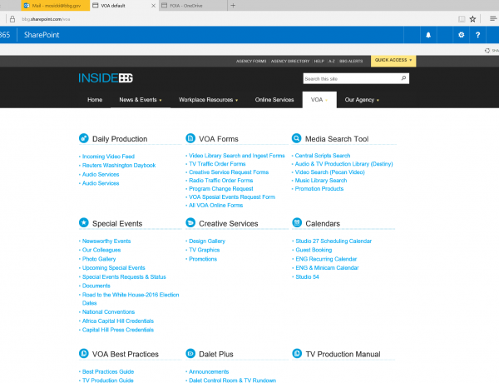The width and height of the screenshot is (499, 383).
Task: Expand the News & Events menu
Action: pos(141,100)
